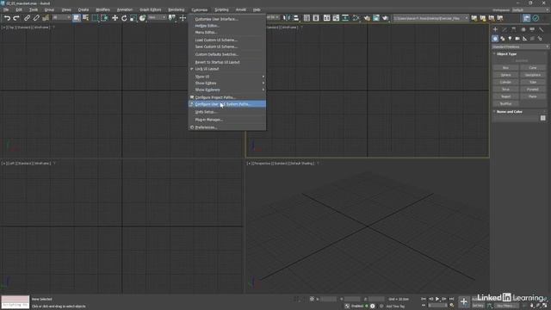551x310 pixels.
Task: Choose Customize User Interface menu item
Action: pyautogui.click(x=227, y=19)
